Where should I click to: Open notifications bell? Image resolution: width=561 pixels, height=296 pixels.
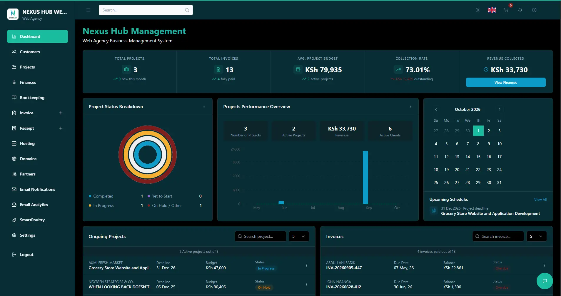point(520,10)
